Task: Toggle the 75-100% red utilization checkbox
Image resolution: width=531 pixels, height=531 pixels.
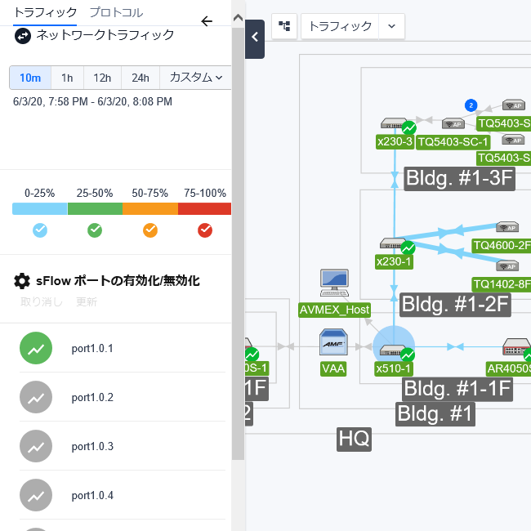Action: 205,230
